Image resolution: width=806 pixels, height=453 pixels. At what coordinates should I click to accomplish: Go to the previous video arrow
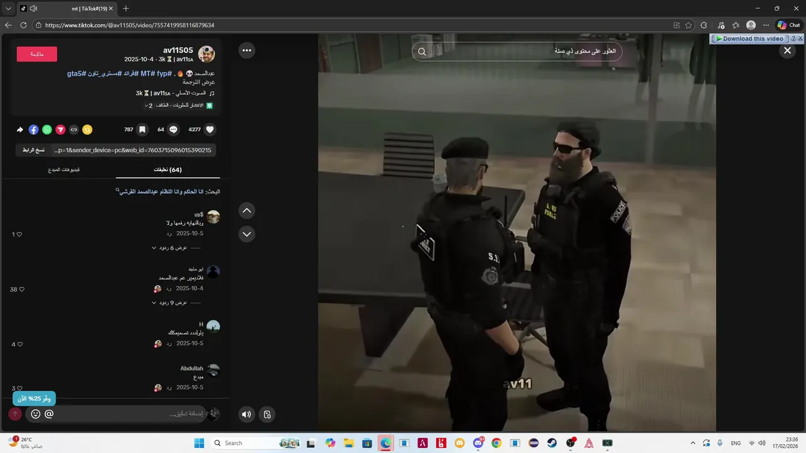pyautogui.click(x=247, y=211)
